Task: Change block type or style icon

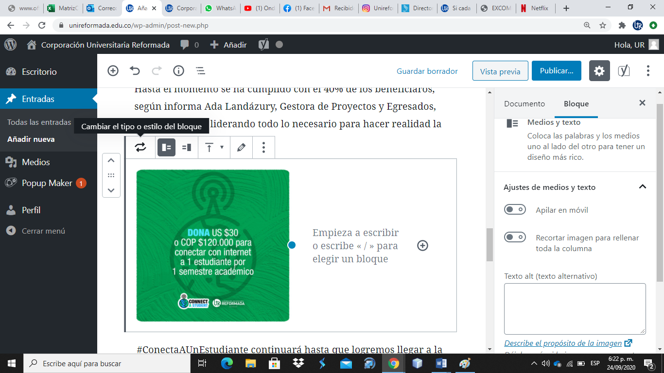Action: [140, 147]
